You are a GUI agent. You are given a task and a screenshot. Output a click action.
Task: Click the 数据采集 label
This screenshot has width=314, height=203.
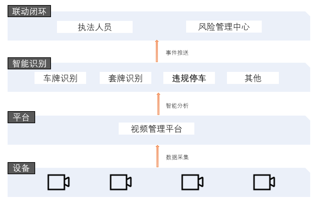(177, 157)
